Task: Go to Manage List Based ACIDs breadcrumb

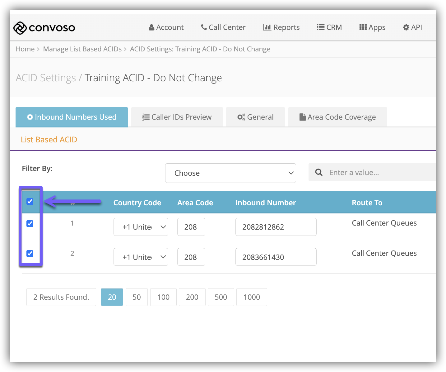Action: tap(82, 49)
